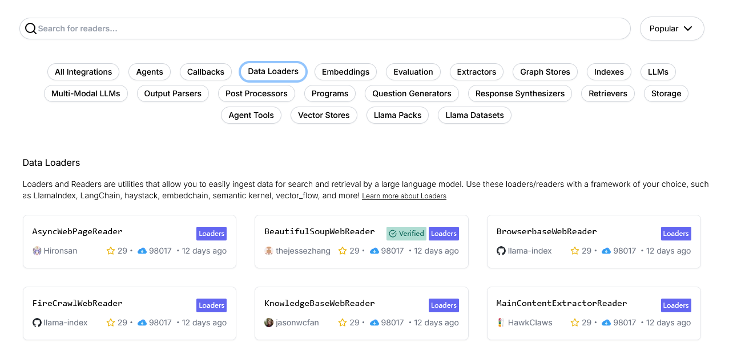Click jasonwcfan's profile avatar
Viewport: 729px width, 355px height.
coord(269,323)
